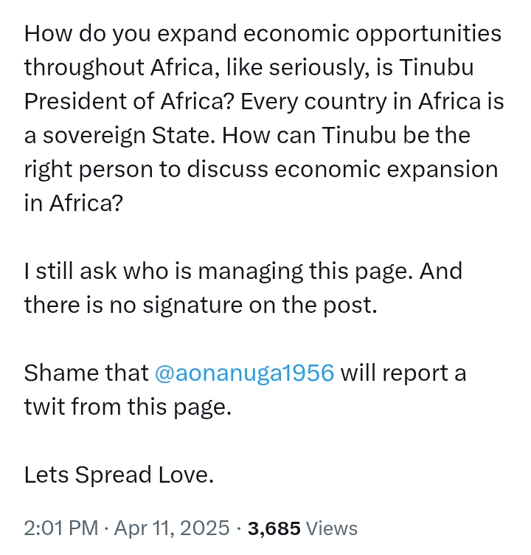Open the @aonanuga1956 mention link
Screen dimensions: 531x555
point(244,373)
